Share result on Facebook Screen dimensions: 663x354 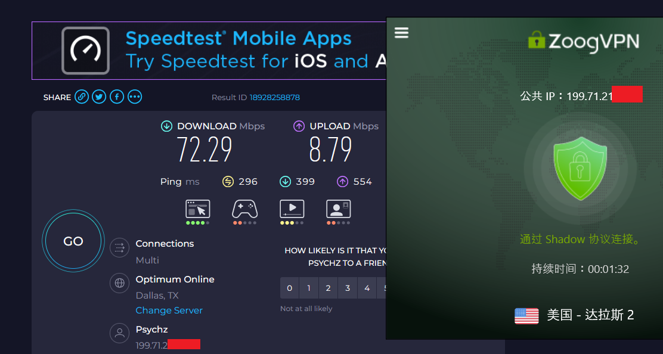coord(117,97)
